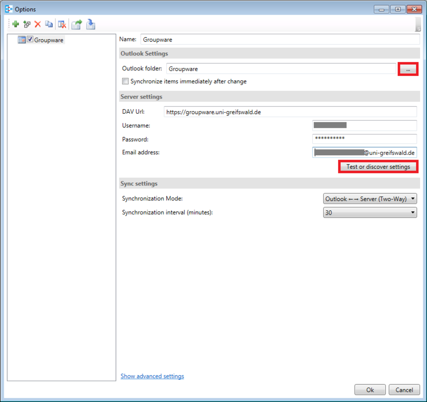Open the Synchronization interval dropdown
The width and height of the screenshot is (427, 402).
click(370, 213)
